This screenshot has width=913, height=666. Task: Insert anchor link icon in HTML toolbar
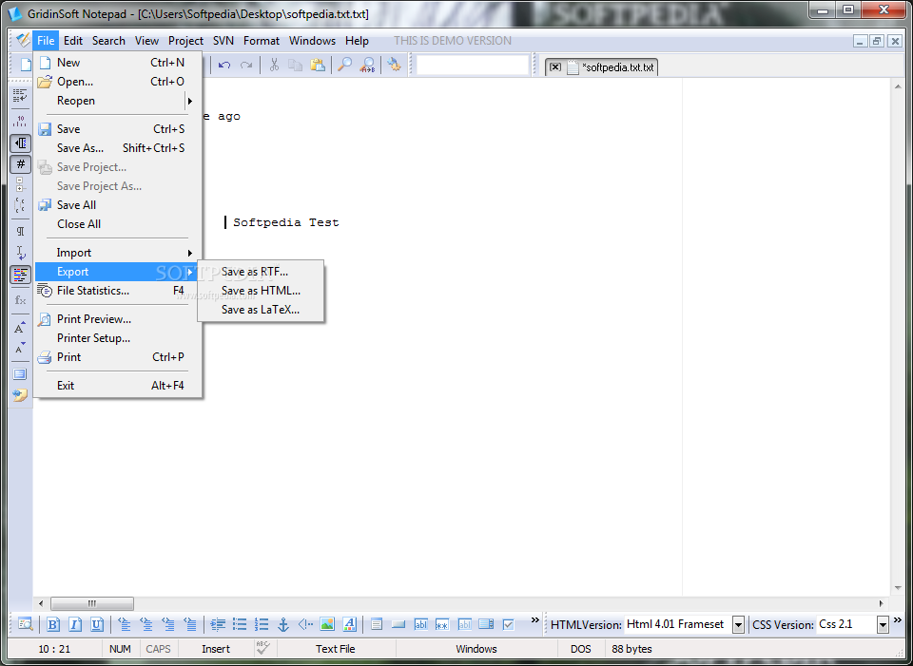[283, 625]
